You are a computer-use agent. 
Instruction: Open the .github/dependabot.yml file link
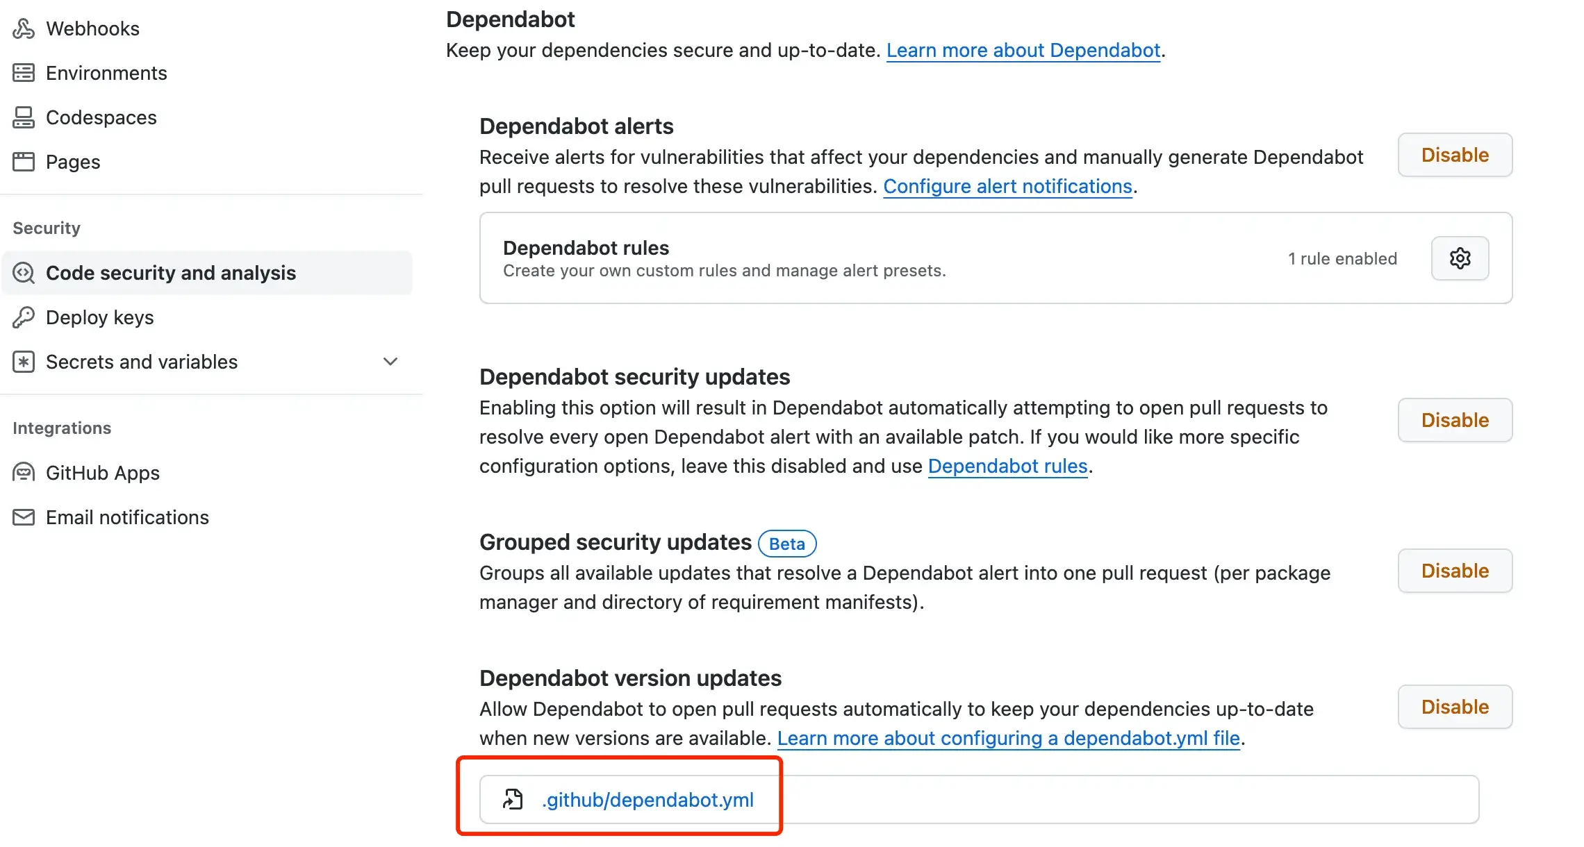647,800
